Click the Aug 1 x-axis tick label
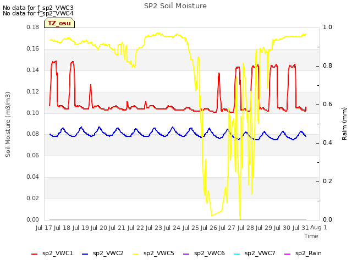 click(318, 227)
